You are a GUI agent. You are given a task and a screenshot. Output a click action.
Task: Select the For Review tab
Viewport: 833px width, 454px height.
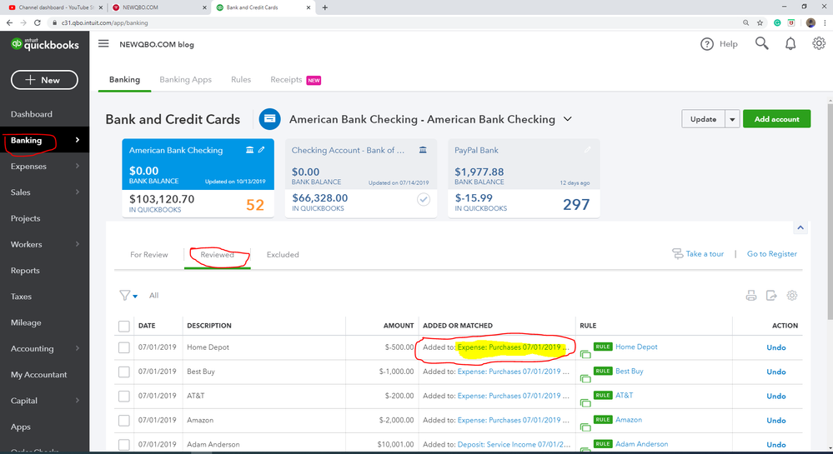click(x=148, y=255)
